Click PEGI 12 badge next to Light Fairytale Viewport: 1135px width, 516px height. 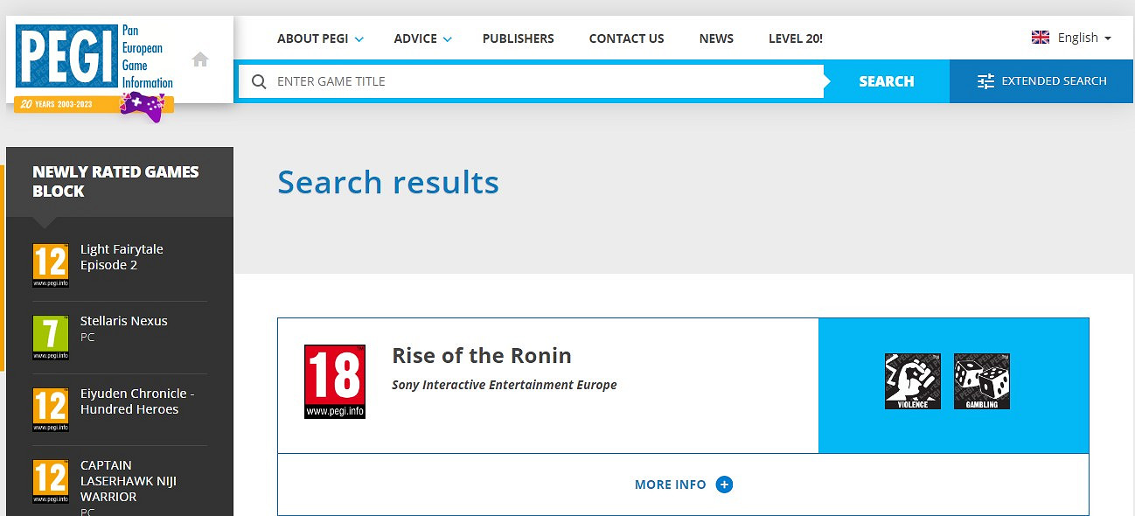(51, 266)
